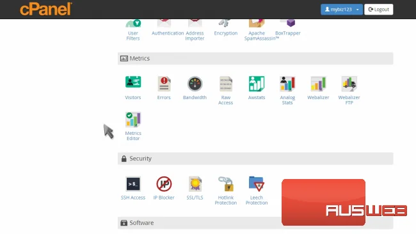The width and height of the screenshot is (416, 234).
Task: Click the Hotlink Protection link label
Action: (226, 200)
